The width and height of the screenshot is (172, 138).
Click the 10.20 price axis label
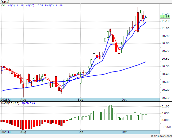coord(165,90)
